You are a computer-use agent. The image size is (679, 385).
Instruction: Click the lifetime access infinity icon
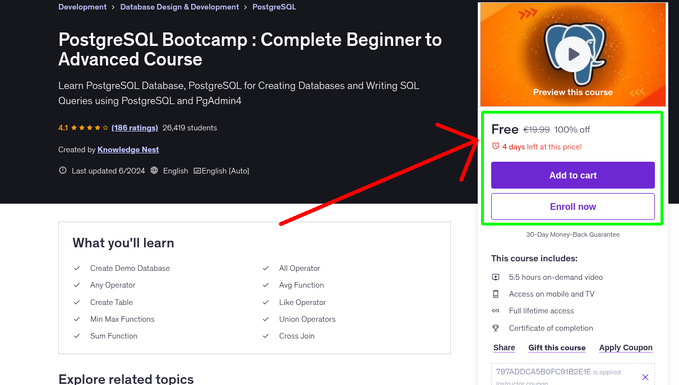point(496,311)
